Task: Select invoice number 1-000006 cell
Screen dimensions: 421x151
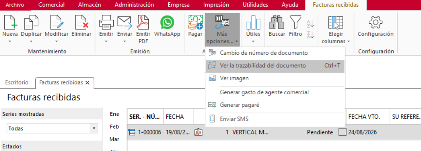Action: (x=150, y=132)
